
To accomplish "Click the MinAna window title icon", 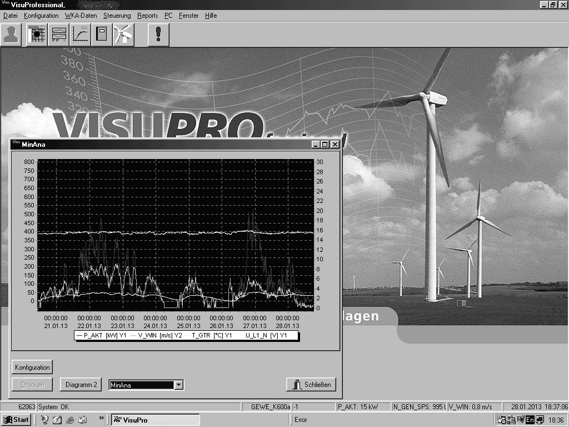I will coord(16,144).
